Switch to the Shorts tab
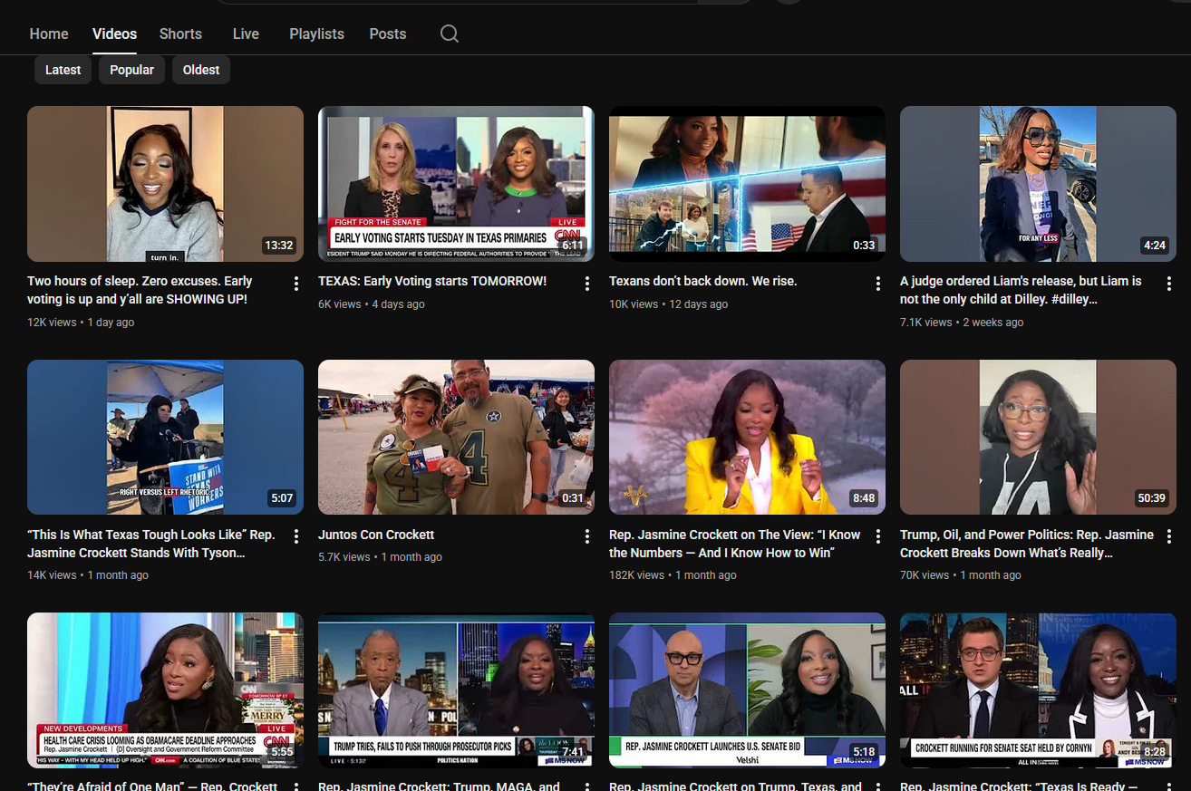This screenshot has width=1191, height=791. tap(180, 34)
